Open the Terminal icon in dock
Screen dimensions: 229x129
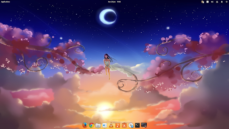(137, 125)
